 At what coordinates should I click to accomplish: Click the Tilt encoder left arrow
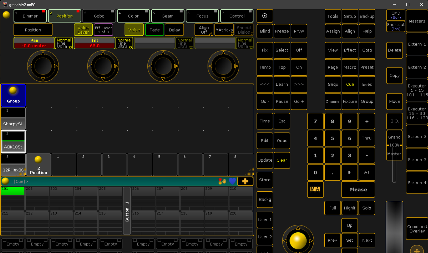click(x=90, y=66)
